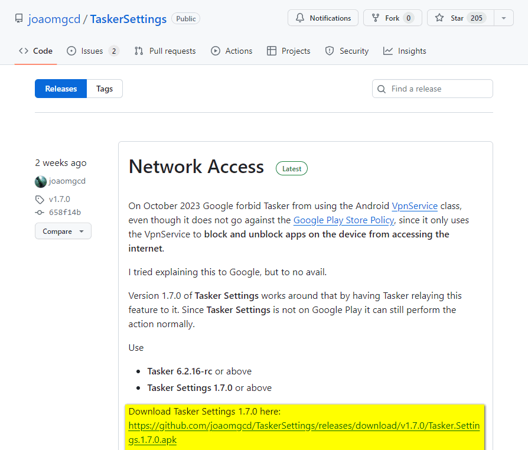Screen dimensions: 528x450
Task: Open the Issues tab
Action: click(x=93, y=51)
